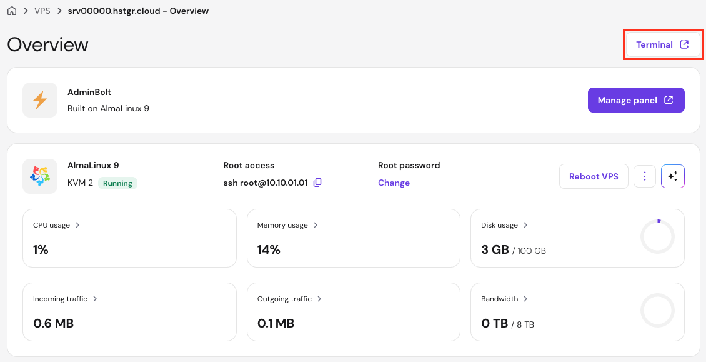The width and height of the screenshot is (706, 362).
Task: Click the 0.6 MB incoming traffic value
Action: [x=53, y=323]
